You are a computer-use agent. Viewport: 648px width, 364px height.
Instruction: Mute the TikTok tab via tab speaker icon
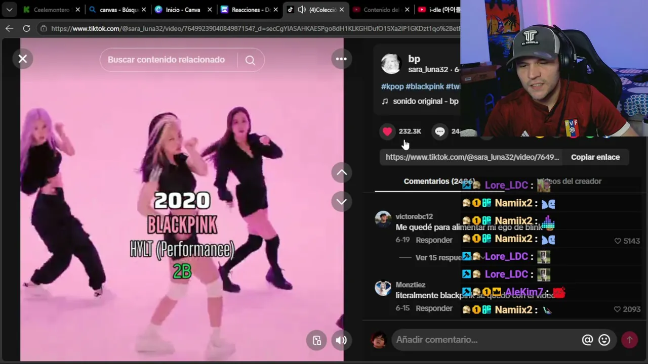tap(302, 10)
